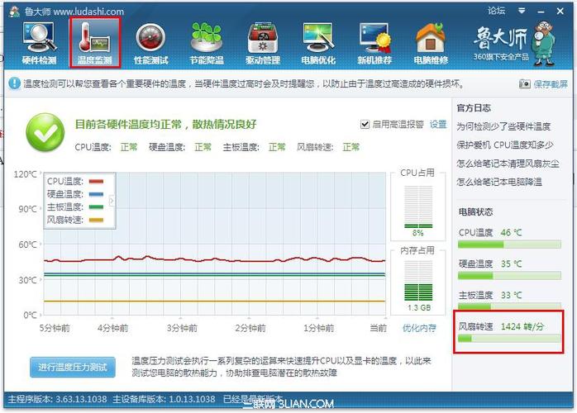Click 保存截屏 save screenshot link
The height and width of the screenshot is (413, 577).
(x=551, y=84)
